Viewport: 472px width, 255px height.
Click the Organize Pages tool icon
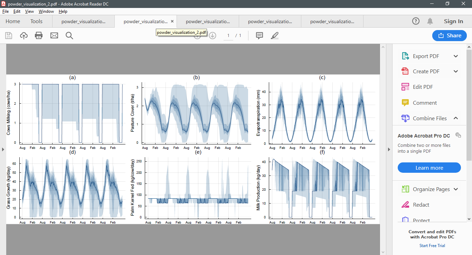[x=405, y=189]
